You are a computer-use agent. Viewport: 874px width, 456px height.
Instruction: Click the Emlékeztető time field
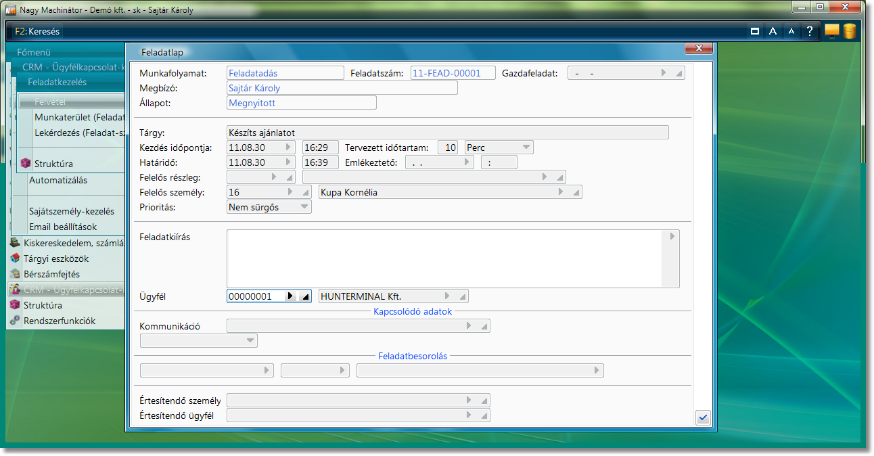click(499, 162)
